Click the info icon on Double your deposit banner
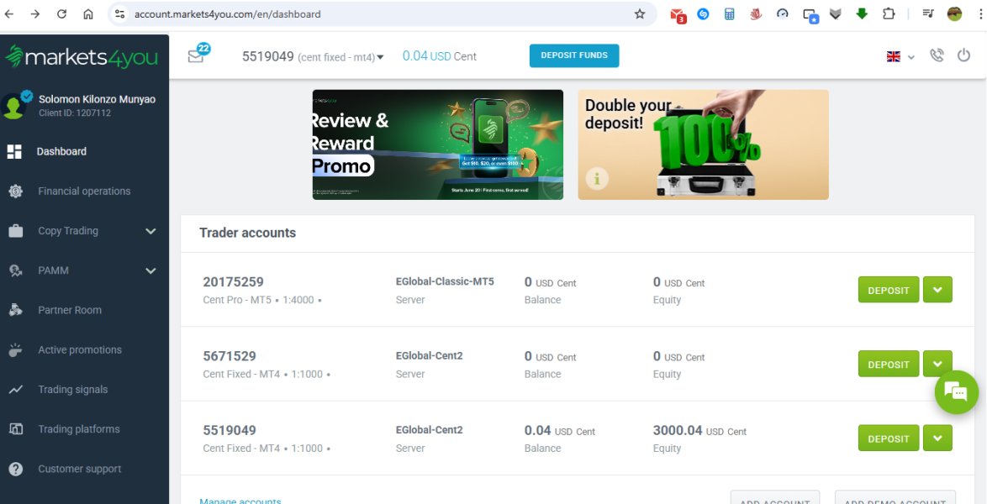The image size is (987, 504). (x=597, y=179)
